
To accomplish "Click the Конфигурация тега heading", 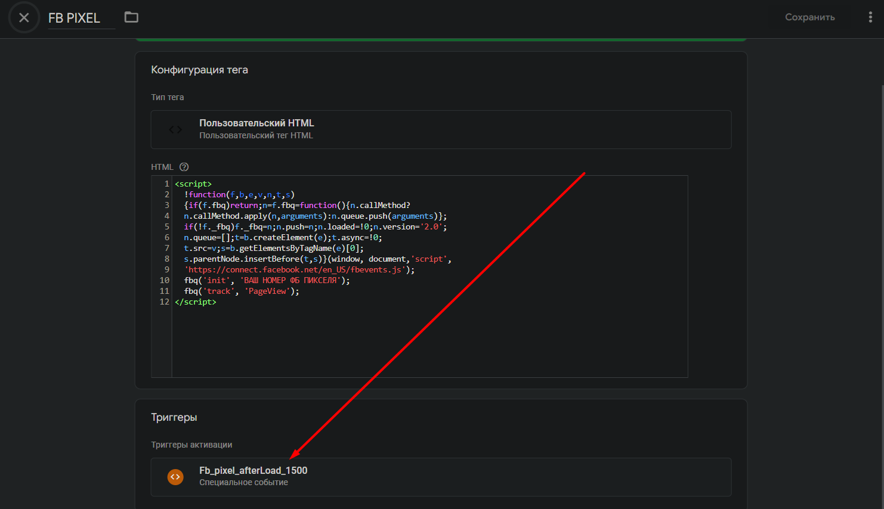I will click(x=199, y=70).
